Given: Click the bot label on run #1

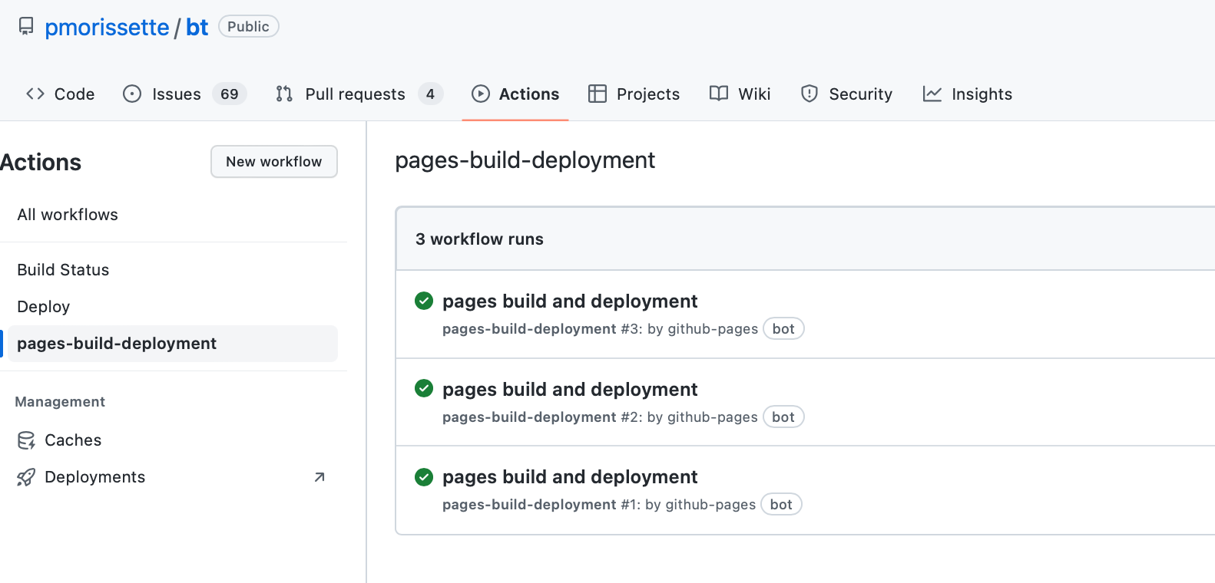Looking at the screenshot, I should (x=781, y=504).
